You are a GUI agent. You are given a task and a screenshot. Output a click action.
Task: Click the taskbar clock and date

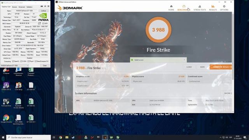coord(237,137)
